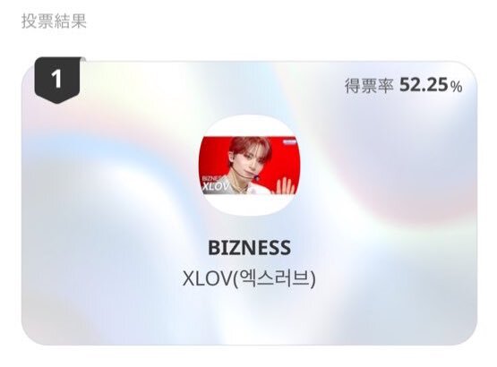The image size is (497, 367).
Task: Click the empty area below the artist name
Action: 249,317
